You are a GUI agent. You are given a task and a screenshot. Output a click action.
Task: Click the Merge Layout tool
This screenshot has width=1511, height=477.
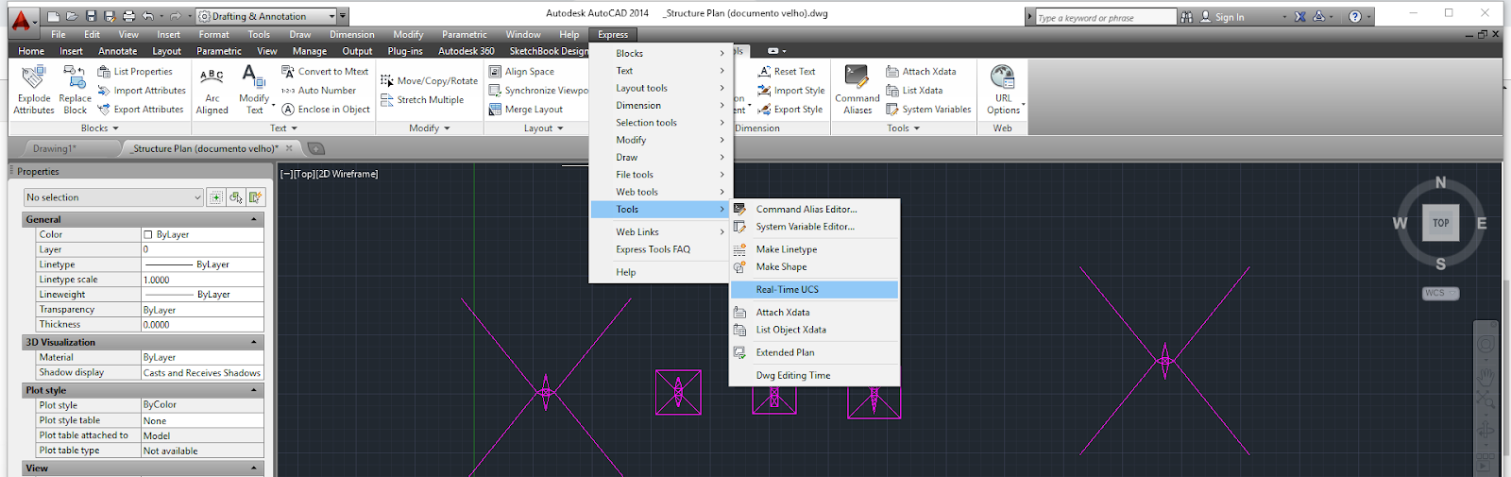(x=526, y=110)
